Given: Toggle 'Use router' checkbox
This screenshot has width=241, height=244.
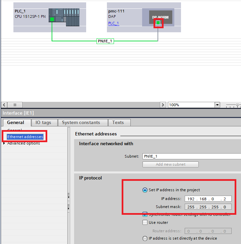Looking at the screenshot, I should click(145, 222).
